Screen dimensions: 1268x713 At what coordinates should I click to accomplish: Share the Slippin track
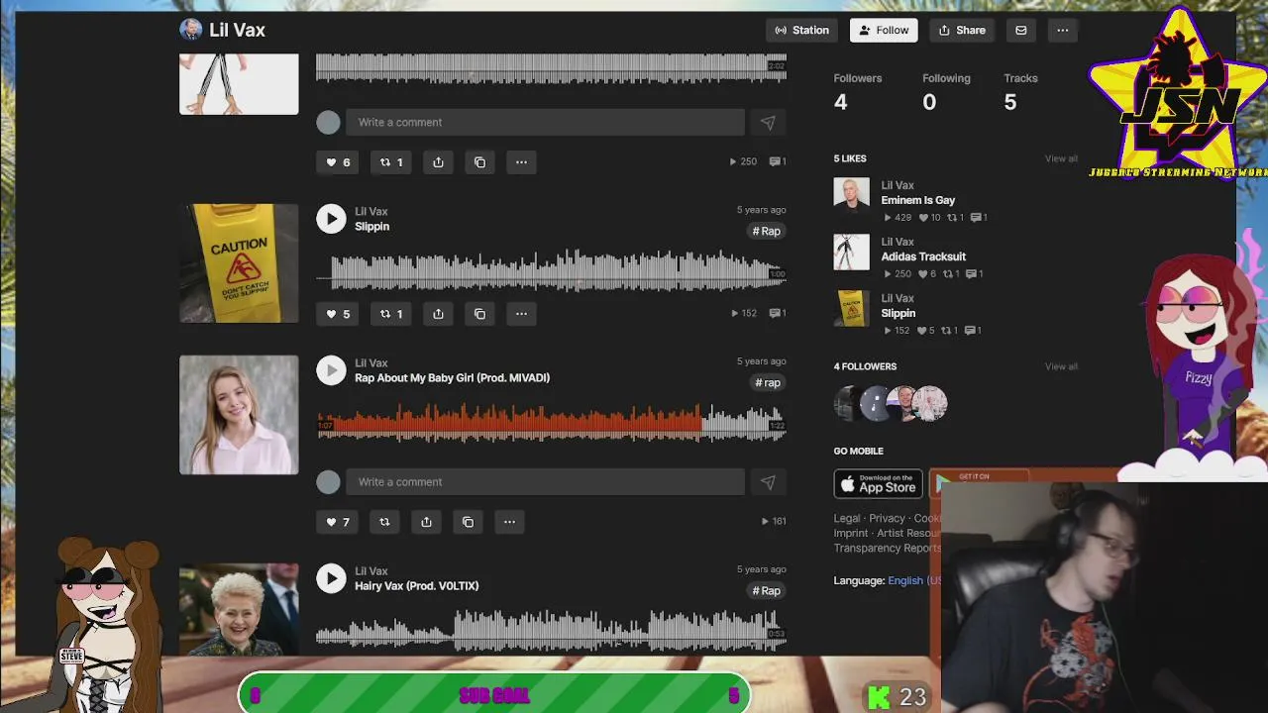click(438, 314)
